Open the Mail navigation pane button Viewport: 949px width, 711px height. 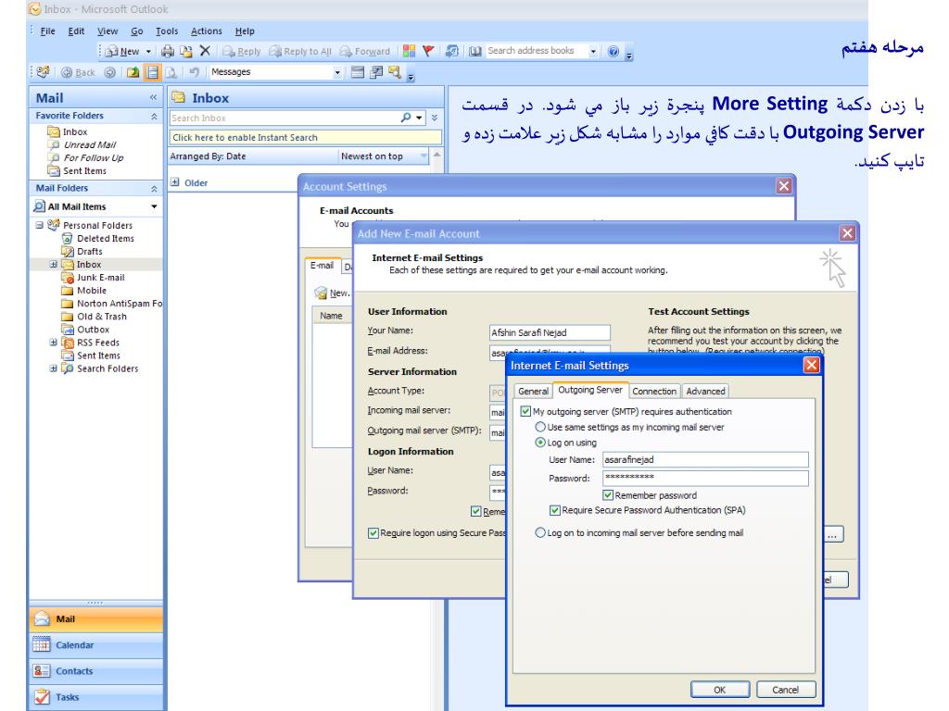pos(95,619)
